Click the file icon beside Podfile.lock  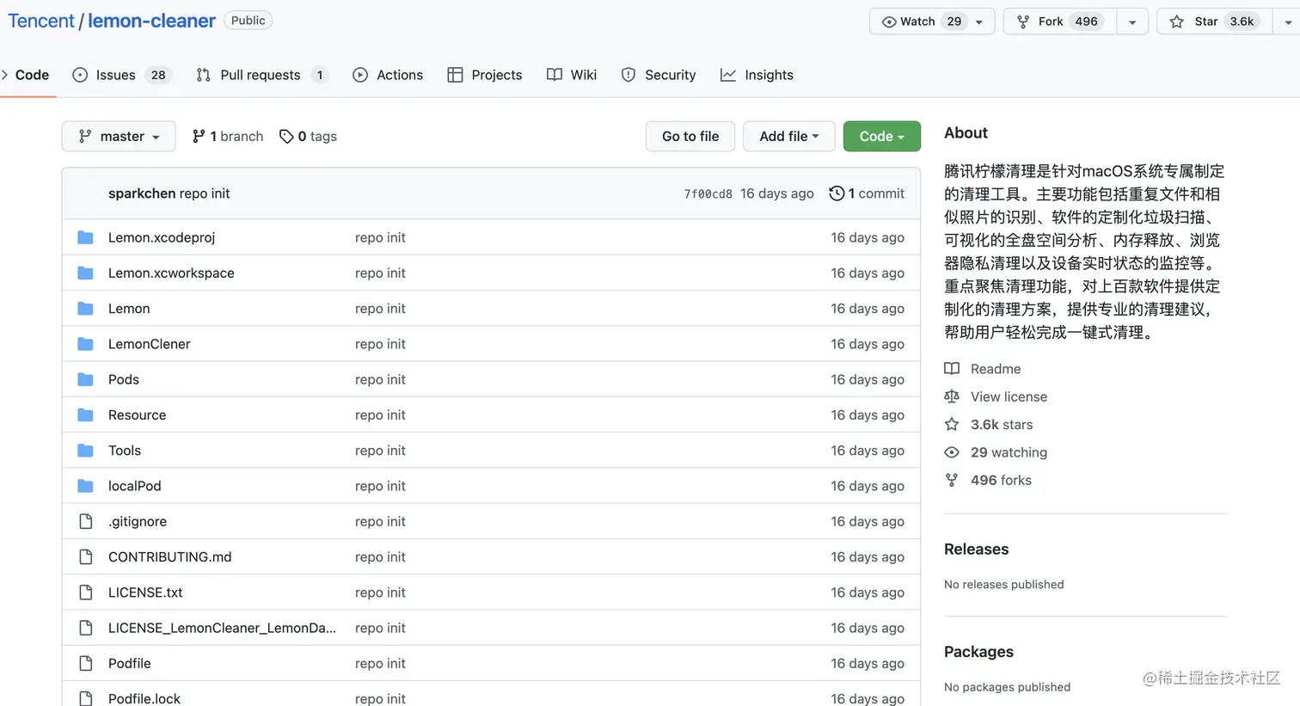85,697
